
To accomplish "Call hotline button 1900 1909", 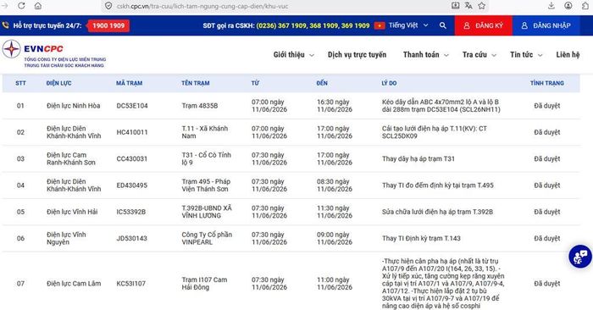I will [108, 25].
